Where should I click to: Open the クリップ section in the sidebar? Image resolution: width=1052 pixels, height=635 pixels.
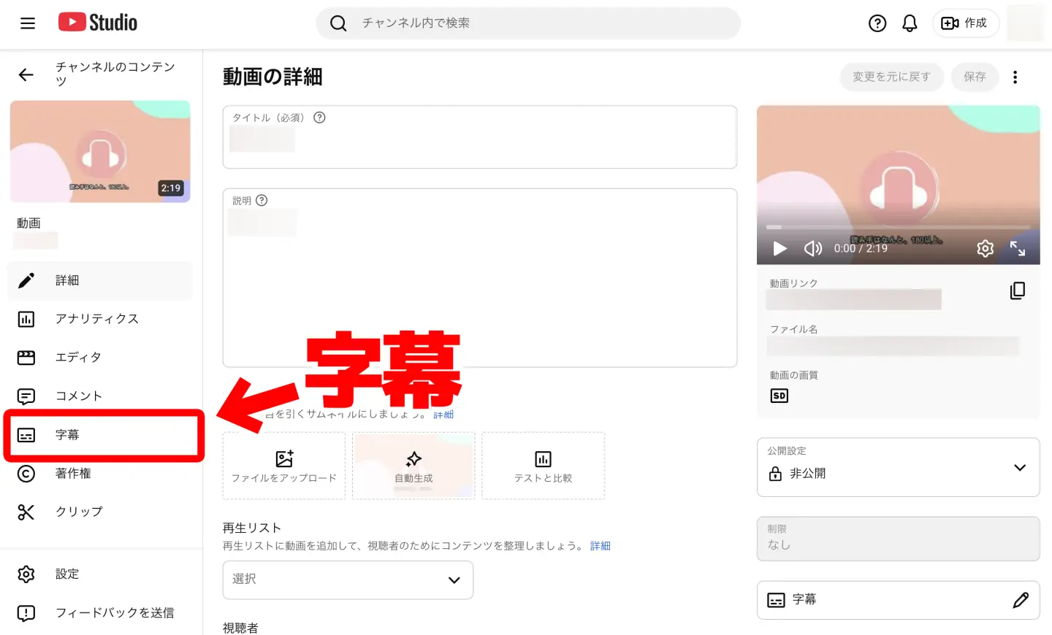[79, 512]
